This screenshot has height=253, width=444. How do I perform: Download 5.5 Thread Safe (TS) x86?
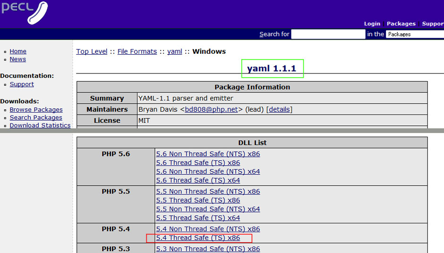click(x=198, y=200)
